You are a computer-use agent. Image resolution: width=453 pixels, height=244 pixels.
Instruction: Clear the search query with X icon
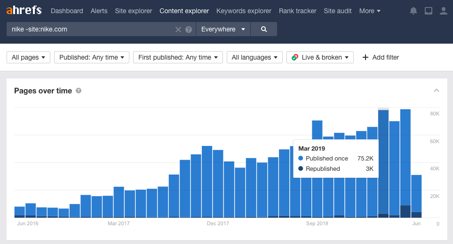178,30
